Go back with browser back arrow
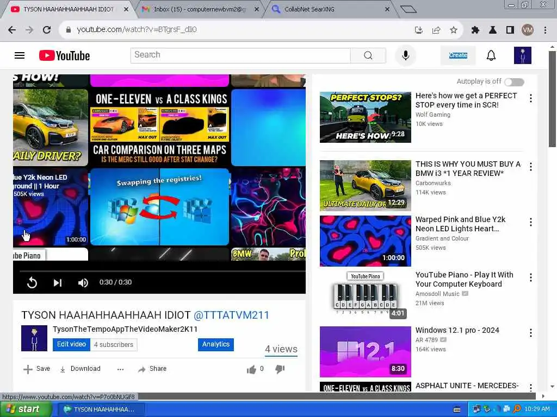The width and height of the screenshot is (557, 417). 12,30
